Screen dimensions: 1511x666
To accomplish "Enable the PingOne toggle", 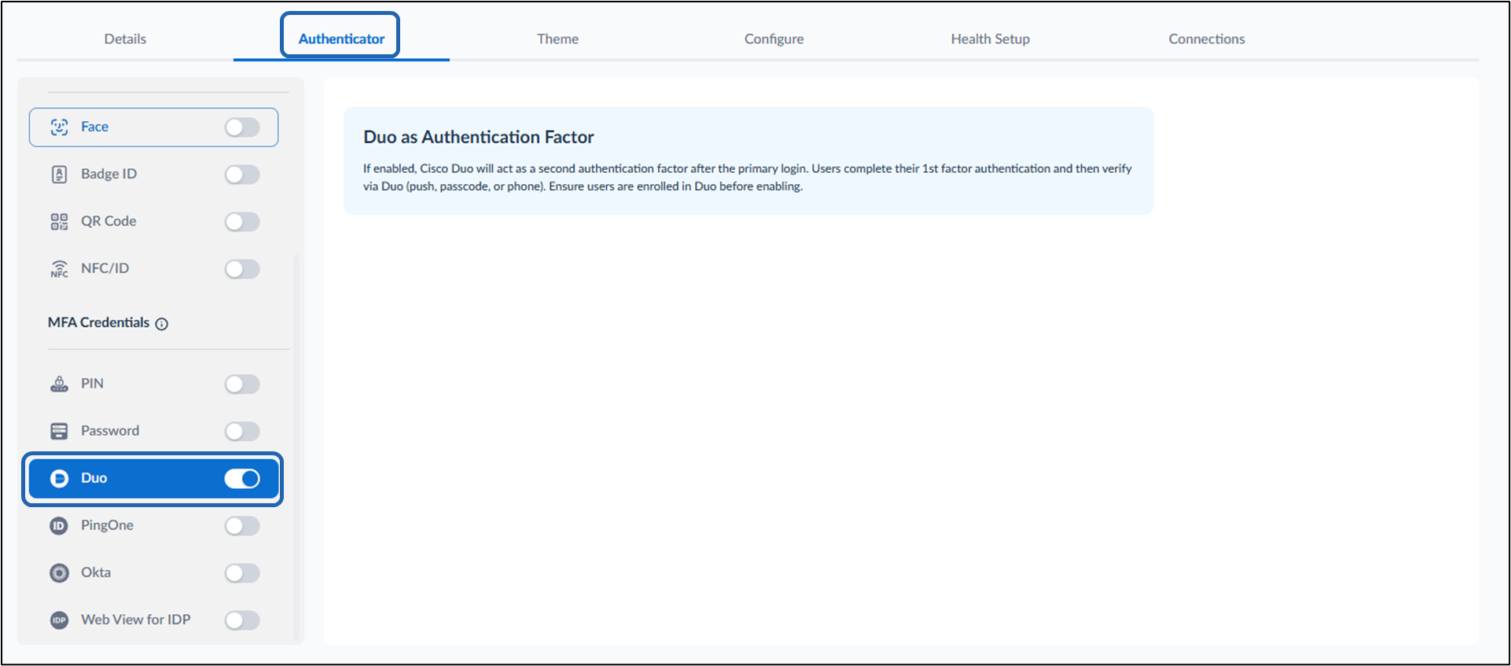I will [x=242, y=525].
